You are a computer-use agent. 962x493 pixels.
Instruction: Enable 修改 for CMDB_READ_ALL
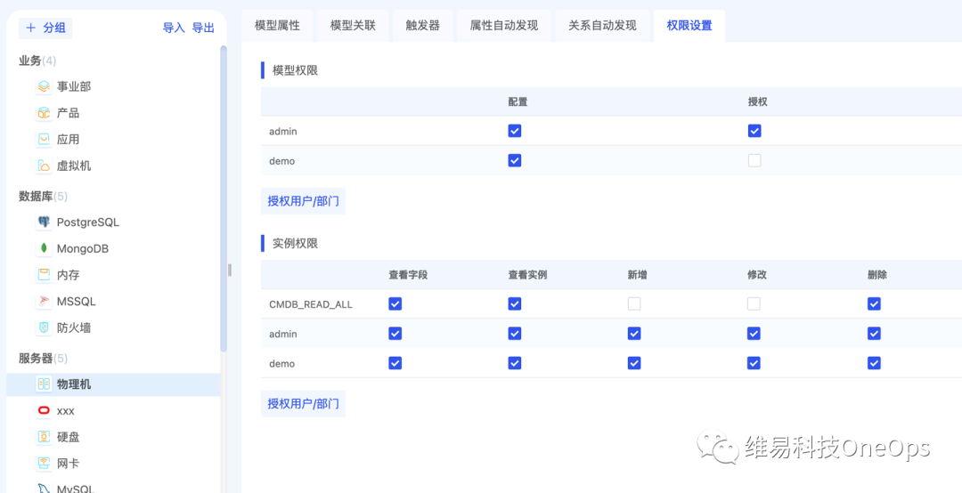(x=754, y=303)
